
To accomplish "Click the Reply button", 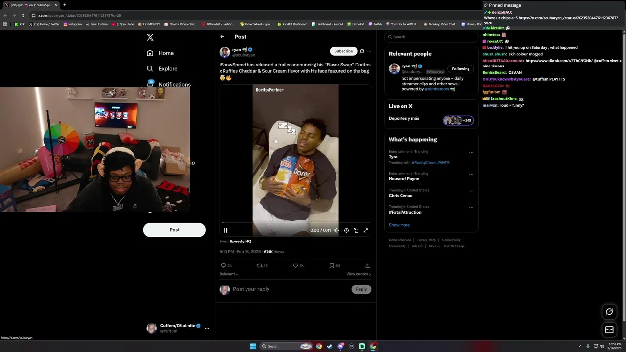I will 361,289.
